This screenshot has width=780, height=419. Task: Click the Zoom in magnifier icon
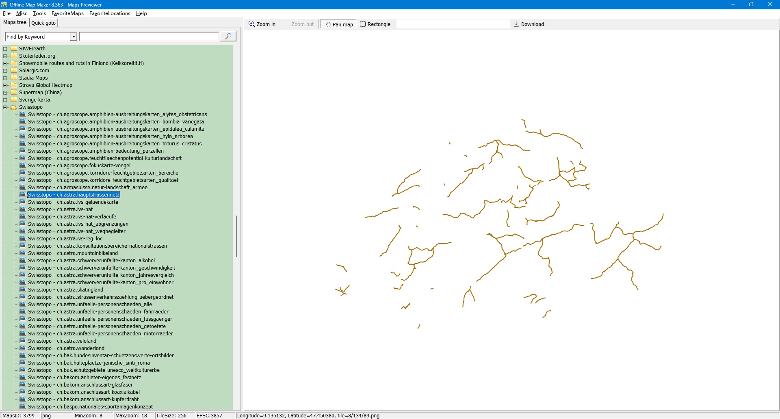[x=252, y=24]
